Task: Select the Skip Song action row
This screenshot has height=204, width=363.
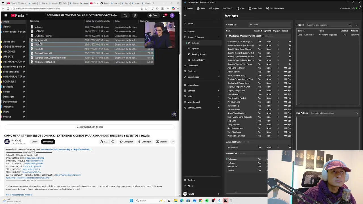Action: point(259,121)
